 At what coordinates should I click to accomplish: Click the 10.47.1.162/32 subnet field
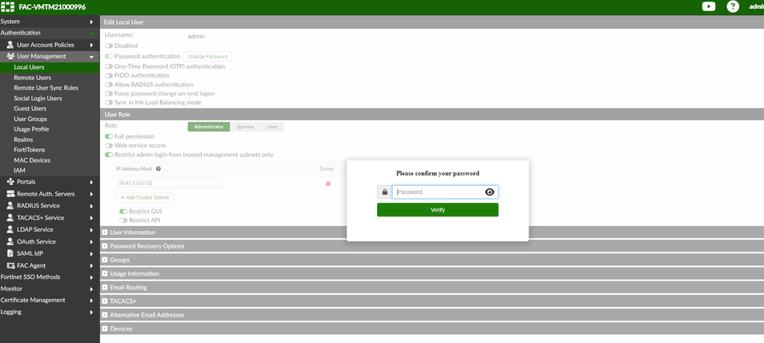tap(170, 183)
